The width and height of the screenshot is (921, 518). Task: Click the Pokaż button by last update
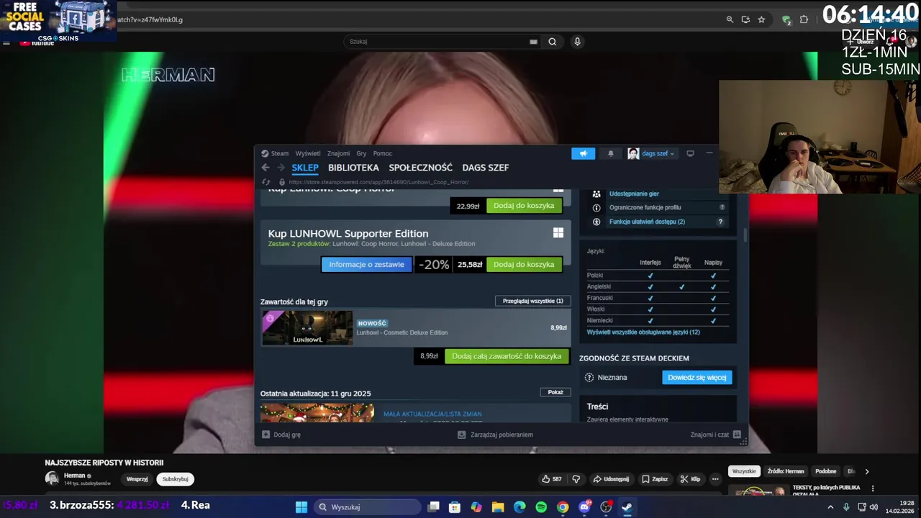tap(555, 392)
